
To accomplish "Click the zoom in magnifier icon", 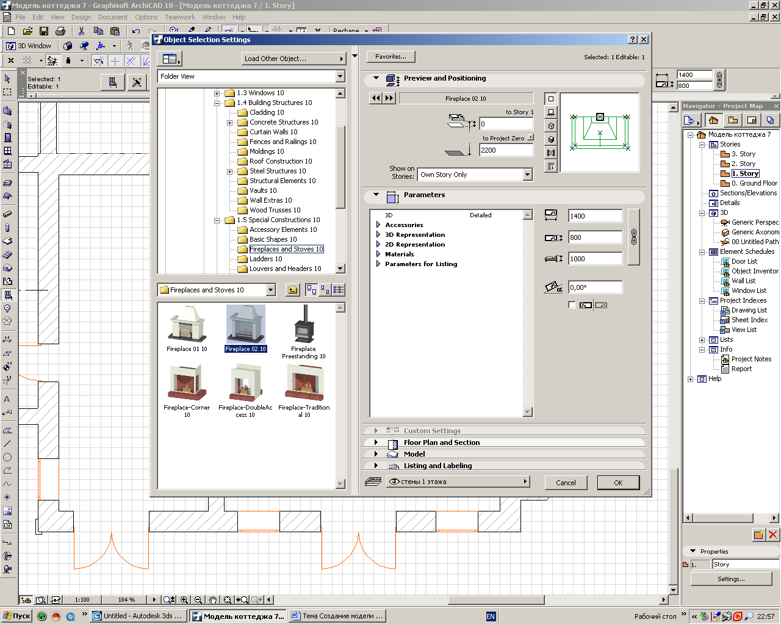I will (184, 600).
